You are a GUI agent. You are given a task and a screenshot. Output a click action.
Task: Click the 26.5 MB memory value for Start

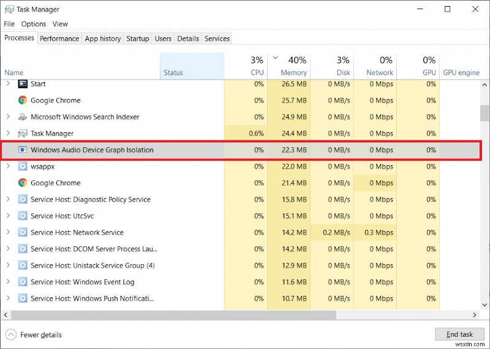click(x=294, y=84)
